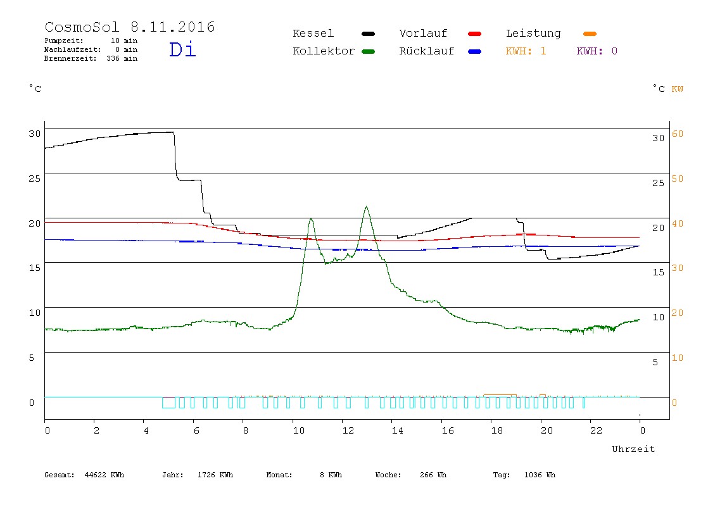Click the orange '40' KW axis tick
Screen dimensions: 727x514
pyautogui.click(x=678, y=224)
